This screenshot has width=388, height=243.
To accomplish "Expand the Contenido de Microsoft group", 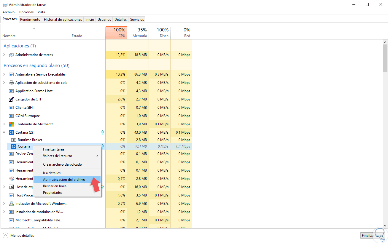I will (4, 124).
